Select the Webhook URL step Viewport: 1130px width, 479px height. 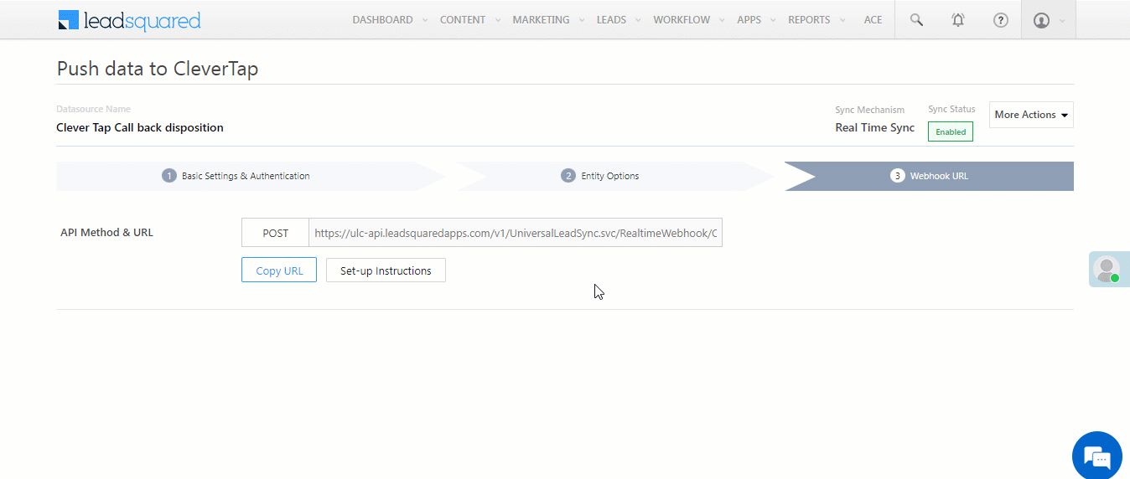pyautogui.click(x=929, y=176)
